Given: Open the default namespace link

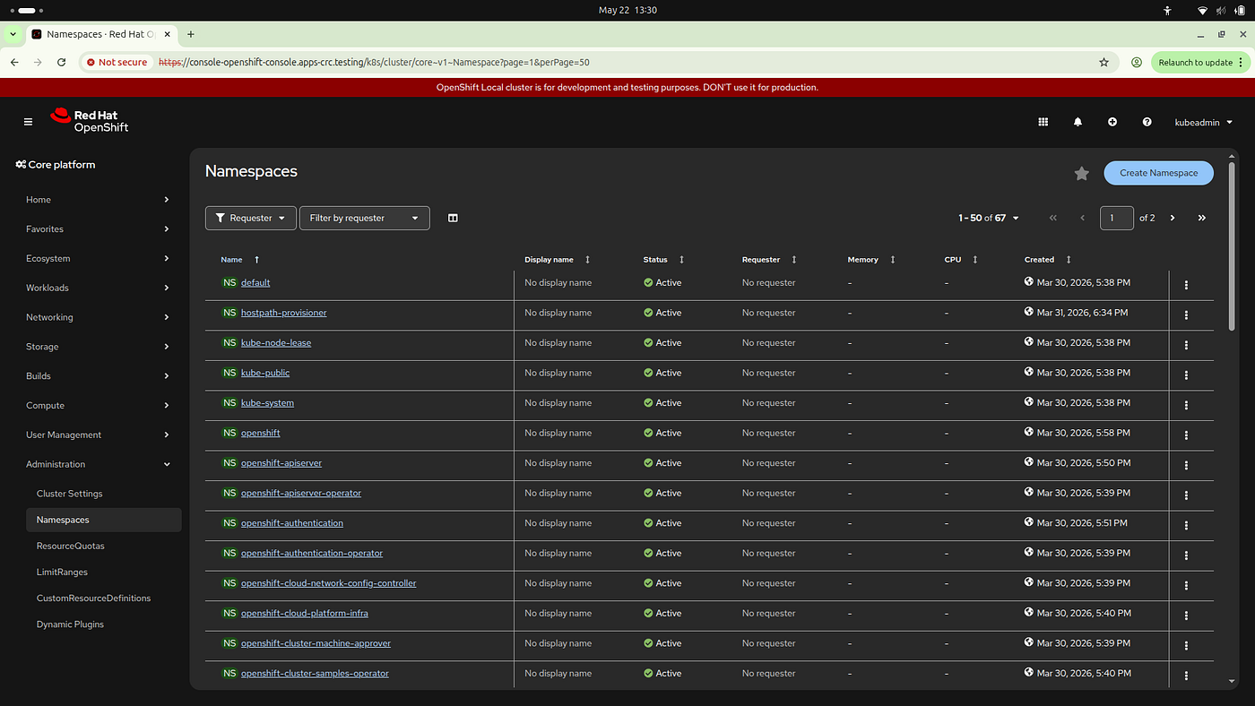Looking at the screenshot, I should click(255, 282).
